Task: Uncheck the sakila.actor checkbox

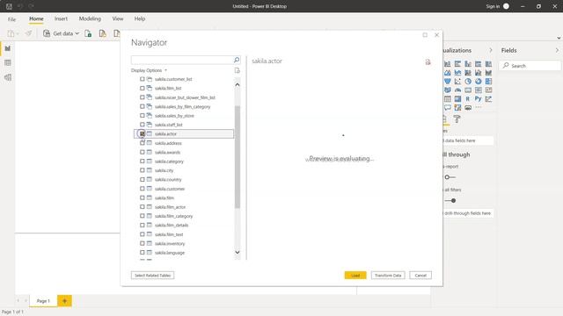Action: (143, 133)
